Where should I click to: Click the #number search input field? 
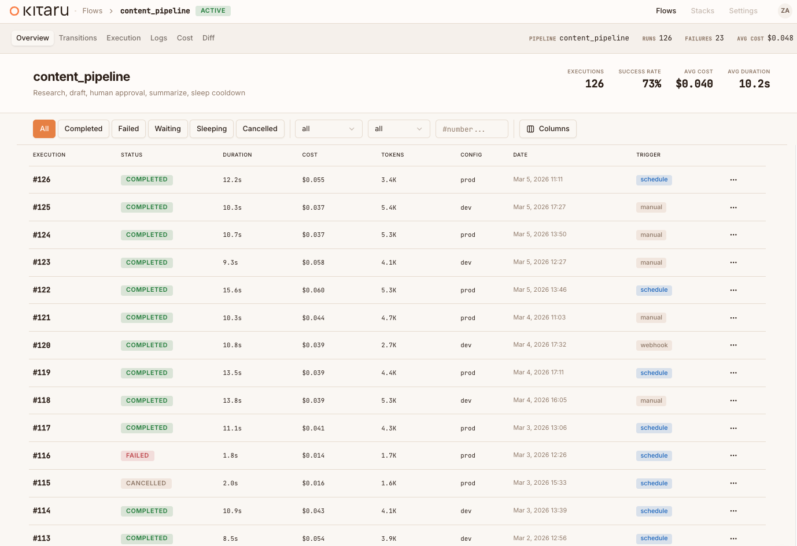471,129
